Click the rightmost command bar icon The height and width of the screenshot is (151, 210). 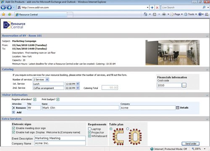click(207, 14)
